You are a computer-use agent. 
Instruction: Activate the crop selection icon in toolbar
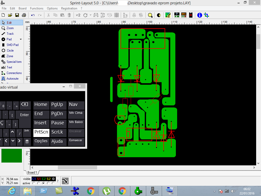(206, 15)
